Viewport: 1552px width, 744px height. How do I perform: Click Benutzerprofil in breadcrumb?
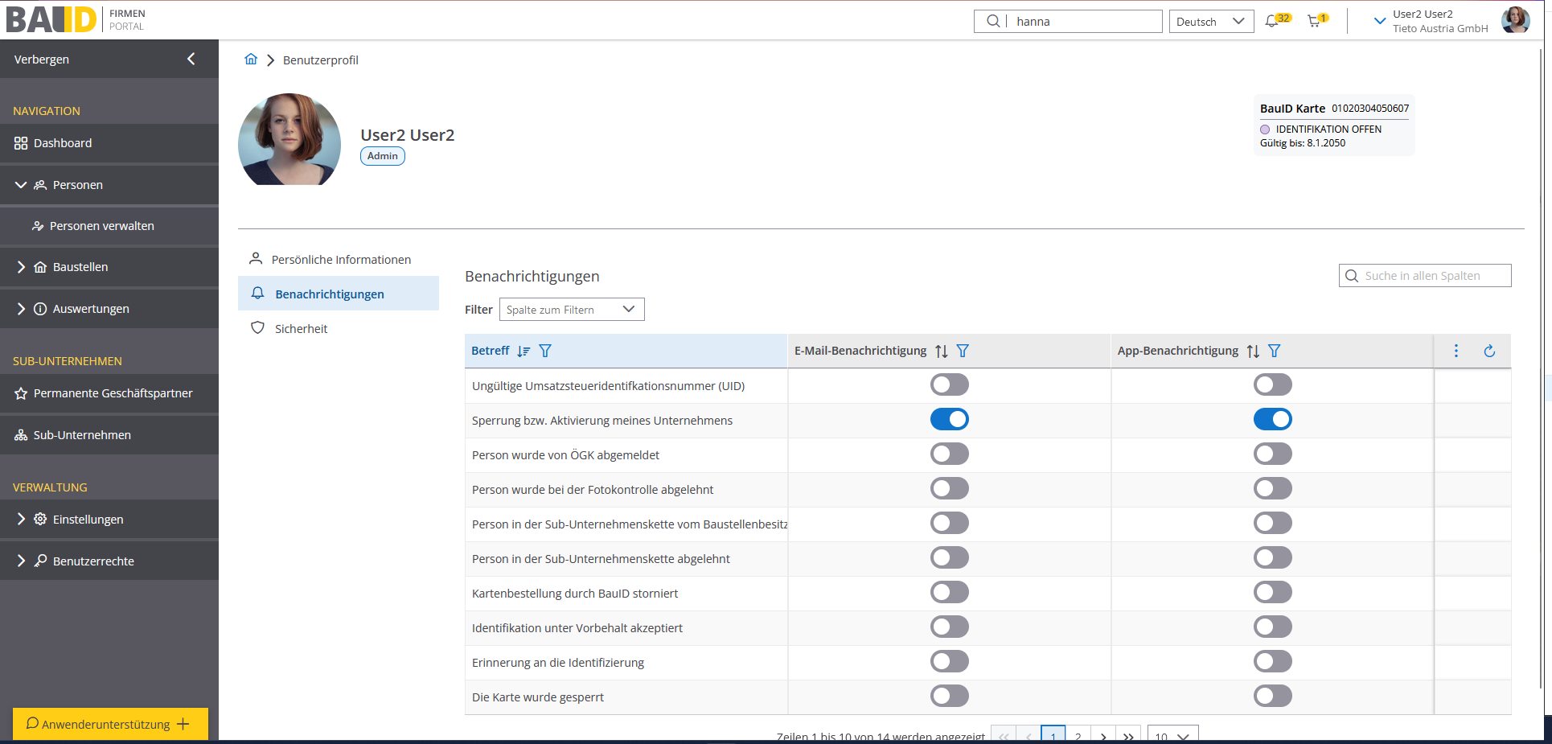321,60
